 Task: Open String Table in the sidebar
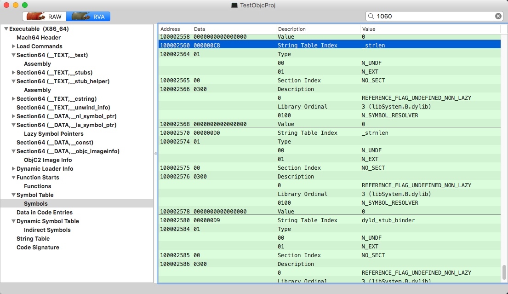(33, 239)
